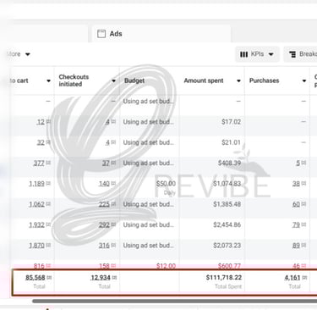Click the $408.39 amount spent cell
This screenshot has width=317, height=310.
(x=229, y=163)
